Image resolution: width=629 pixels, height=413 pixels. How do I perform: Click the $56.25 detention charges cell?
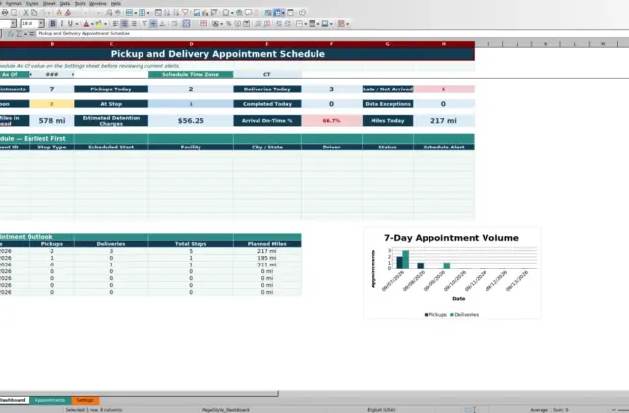(x=191, y=120)
